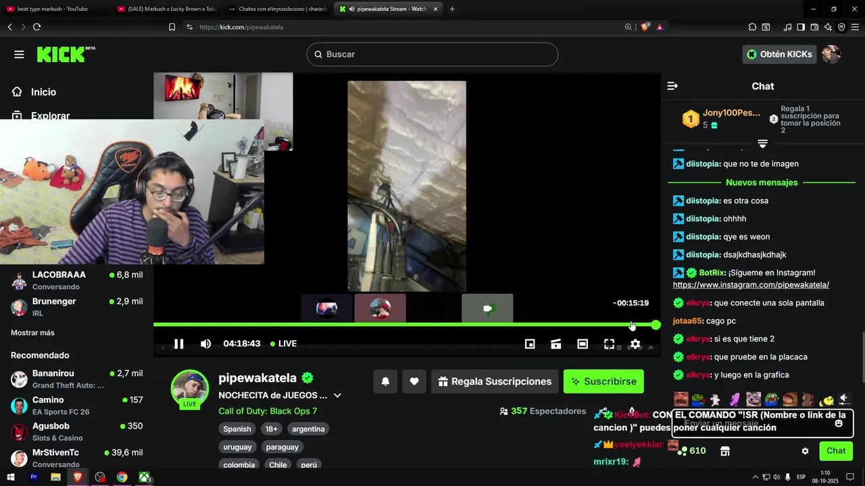Switch to beat type markush YouTube tab
865x486 pixels.
coord(55,9)
